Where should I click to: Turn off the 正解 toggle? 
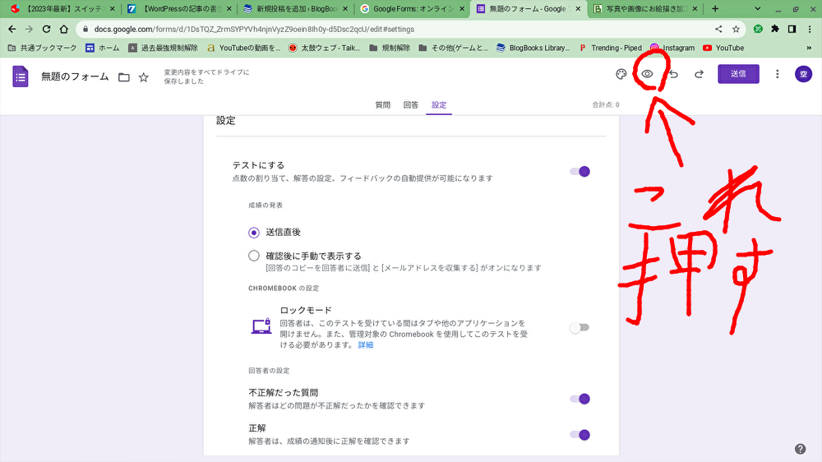[580, 435]
